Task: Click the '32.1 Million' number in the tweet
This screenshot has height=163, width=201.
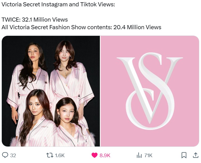Action: tap(36, 20)
